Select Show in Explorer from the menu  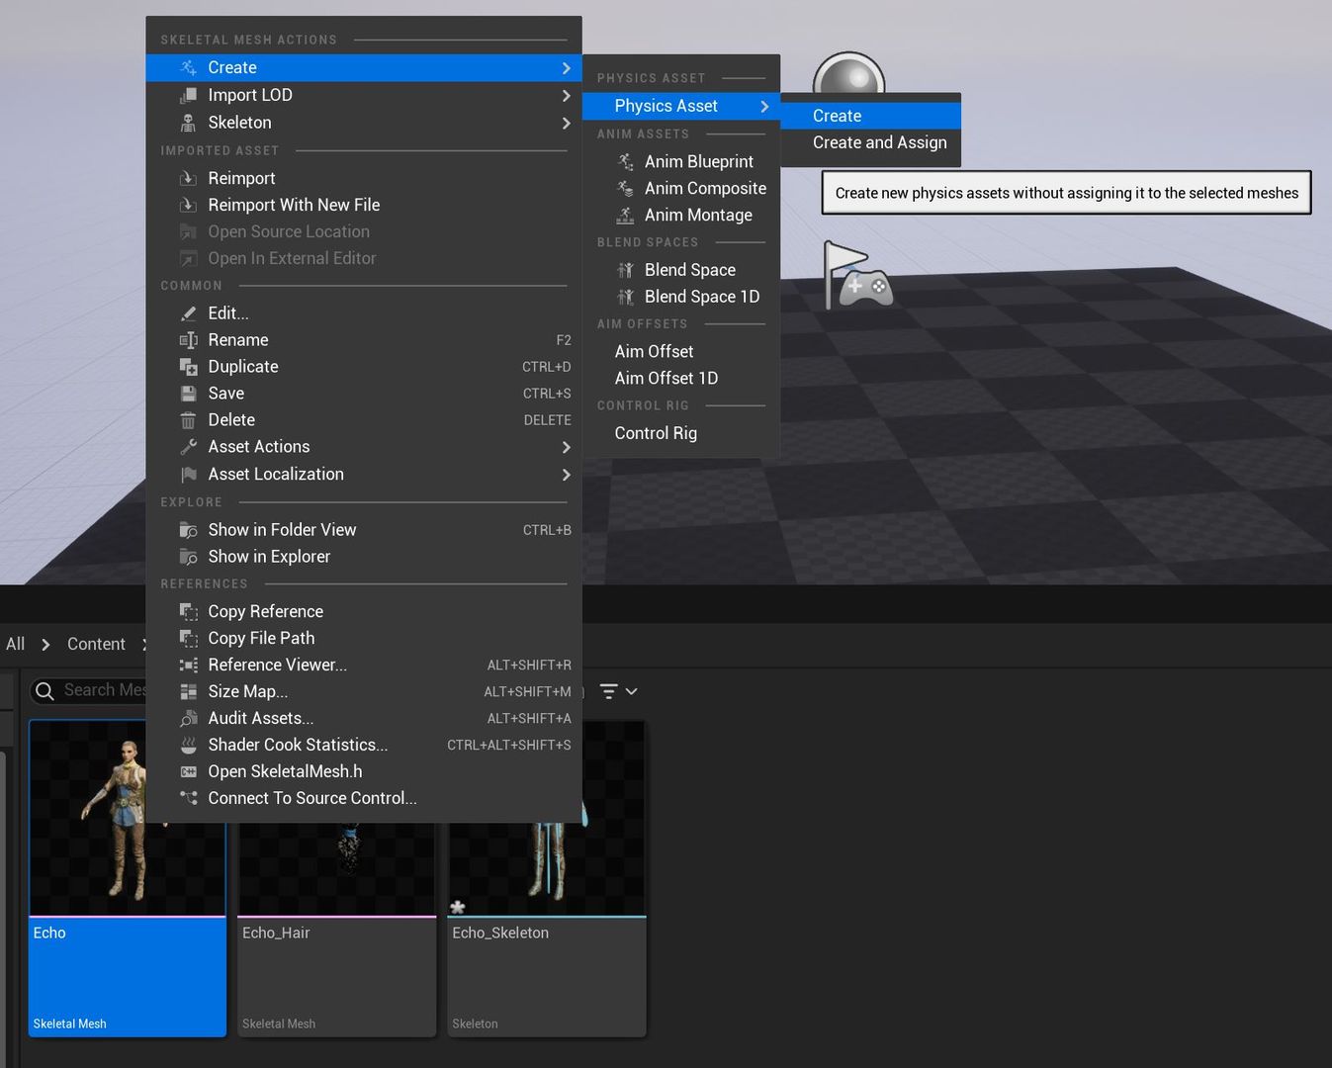coord(269,556)
